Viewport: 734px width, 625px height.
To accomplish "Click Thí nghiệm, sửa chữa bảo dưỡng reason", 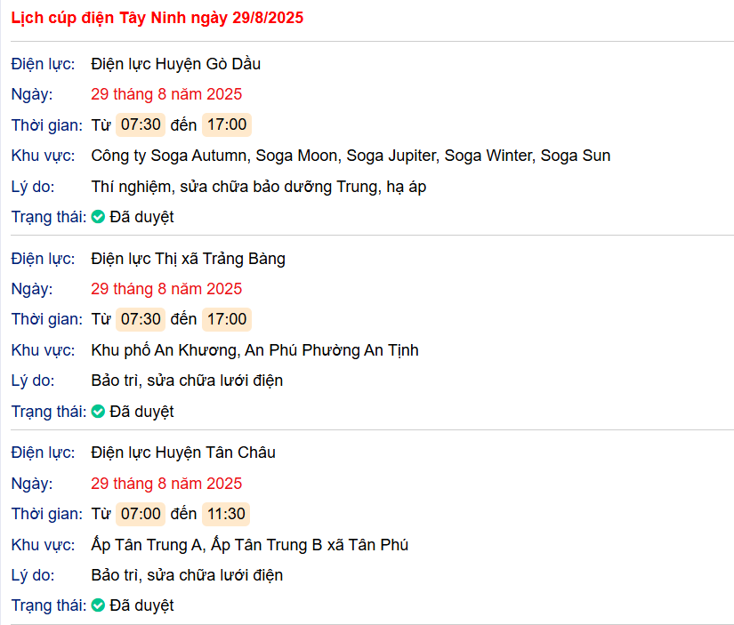I will tap(258, 187).
